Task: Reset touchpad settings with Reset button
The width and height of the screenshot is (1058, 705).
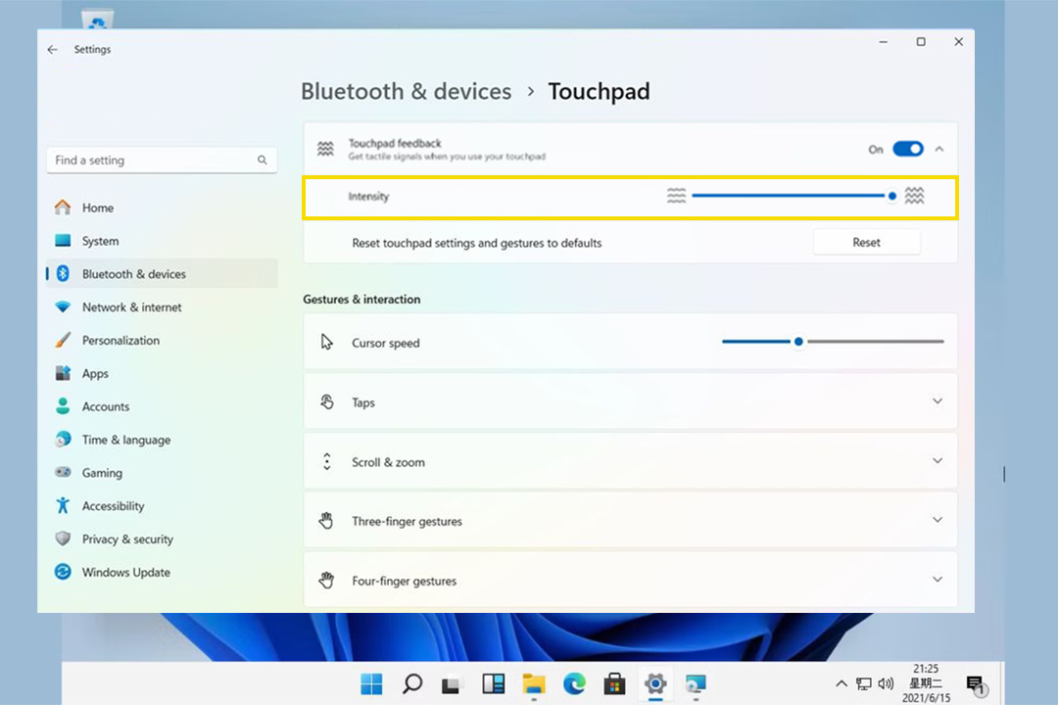Action: pyautogui.click(x=866, y=243)
